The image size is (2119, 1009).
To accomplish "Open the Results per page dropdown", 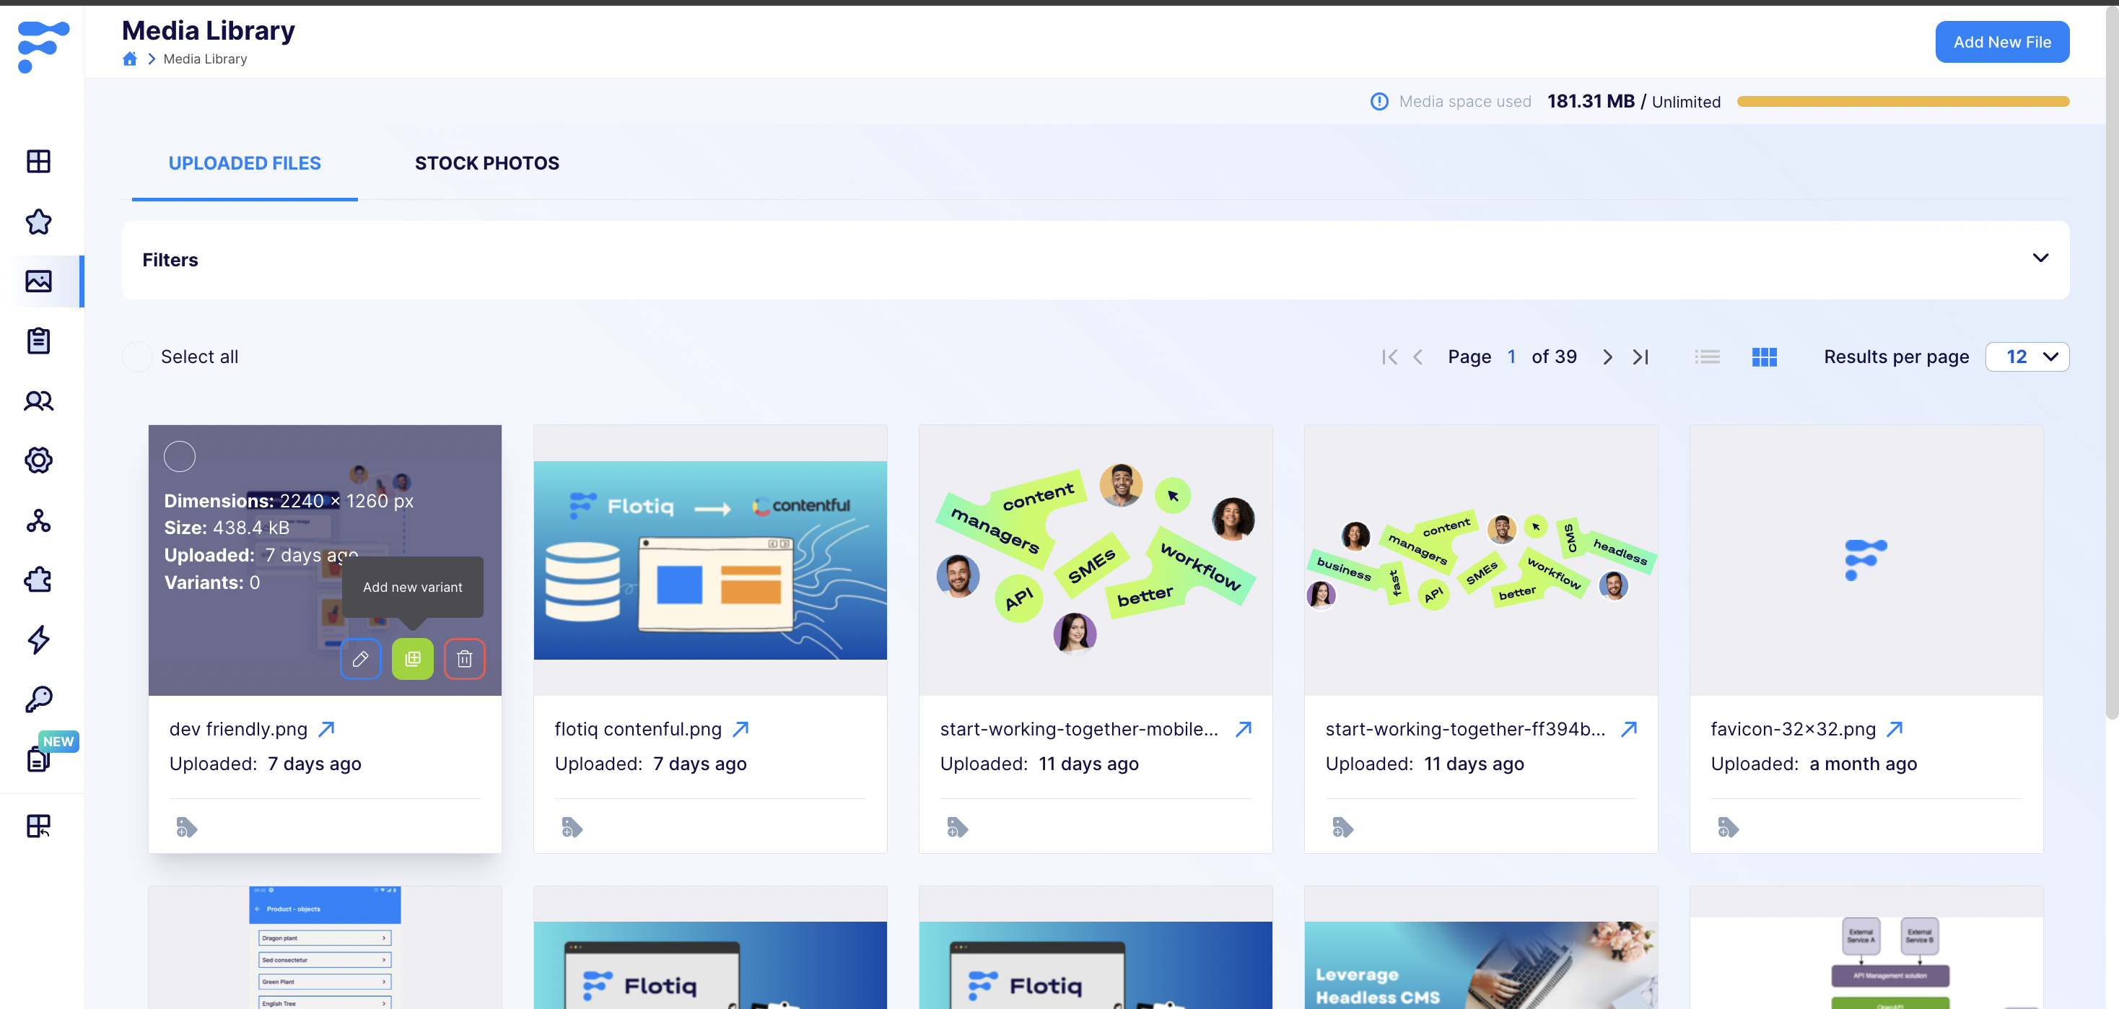I will click(x=2027, y=357).
